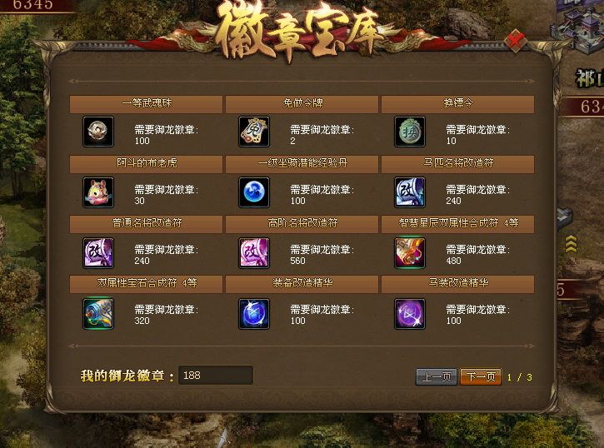Click the 上一页 previous page button
This screenshot has height=448, width=604.
[437, 376]
